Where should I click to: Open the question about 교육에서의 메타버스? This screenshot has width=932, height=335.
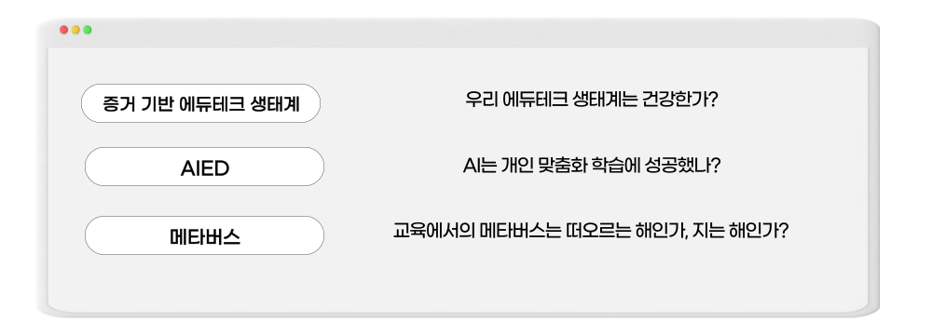pyautogui.click(x=591, y=231)
